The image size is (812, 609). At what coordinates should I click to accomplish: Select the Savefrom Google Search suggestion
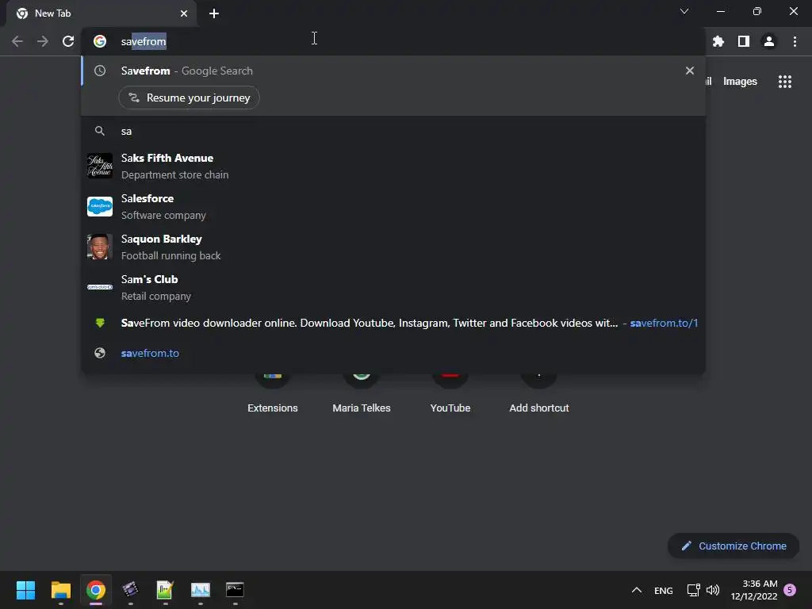pos(393,71)
